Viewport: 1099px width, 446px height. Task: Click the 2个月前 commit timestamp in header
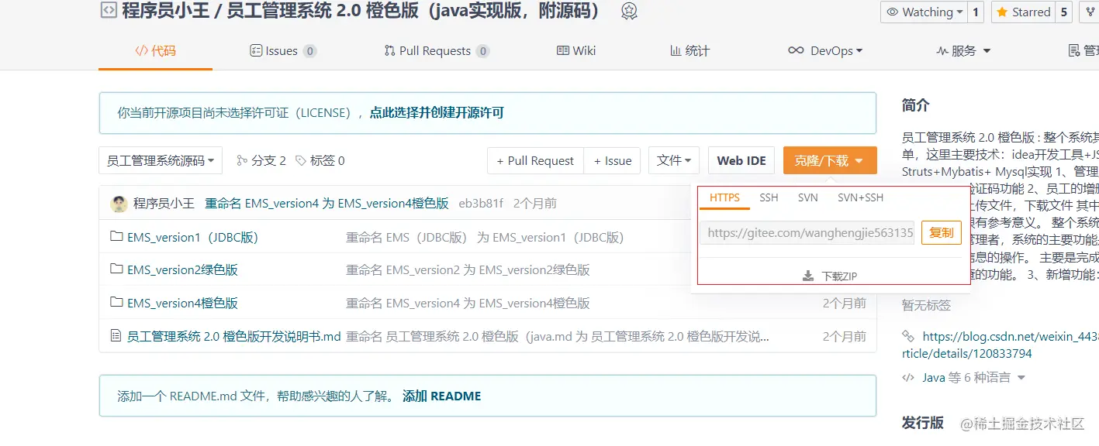click(x=535, y=204)
